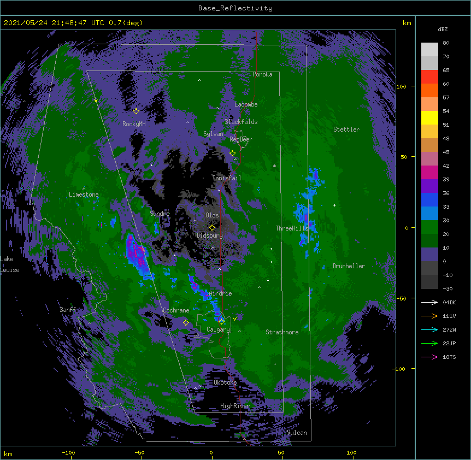Click the Okotoks label

[225, 382]
